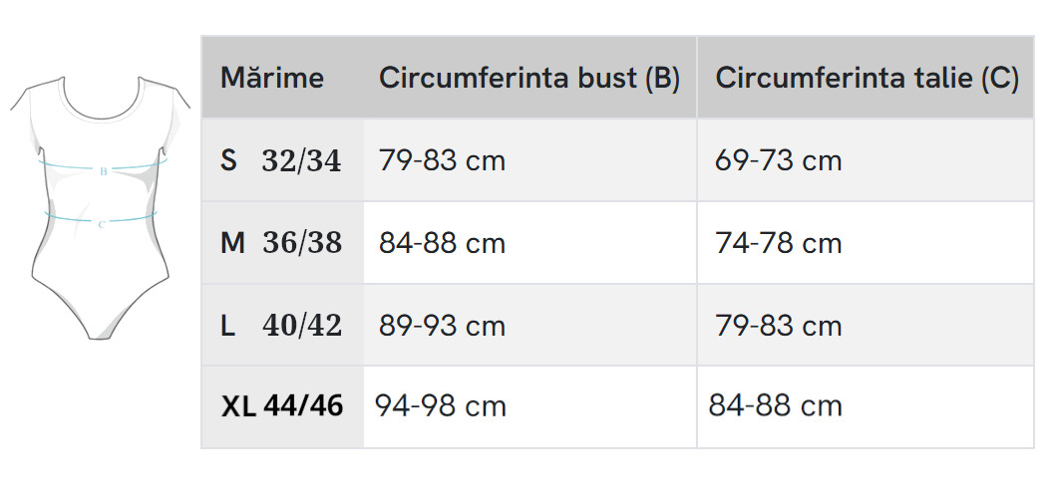The height and width of the screenshot is (498, 1047).
Task: Click the 69-73 cm waist cell
Action: click(778, 160)
